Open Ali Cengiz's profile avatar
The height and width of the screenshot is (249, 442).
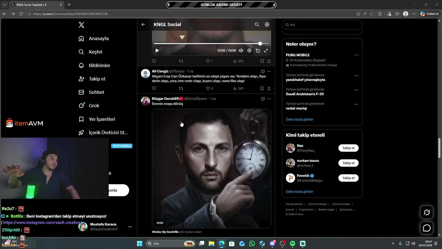[x=146, y=73]
